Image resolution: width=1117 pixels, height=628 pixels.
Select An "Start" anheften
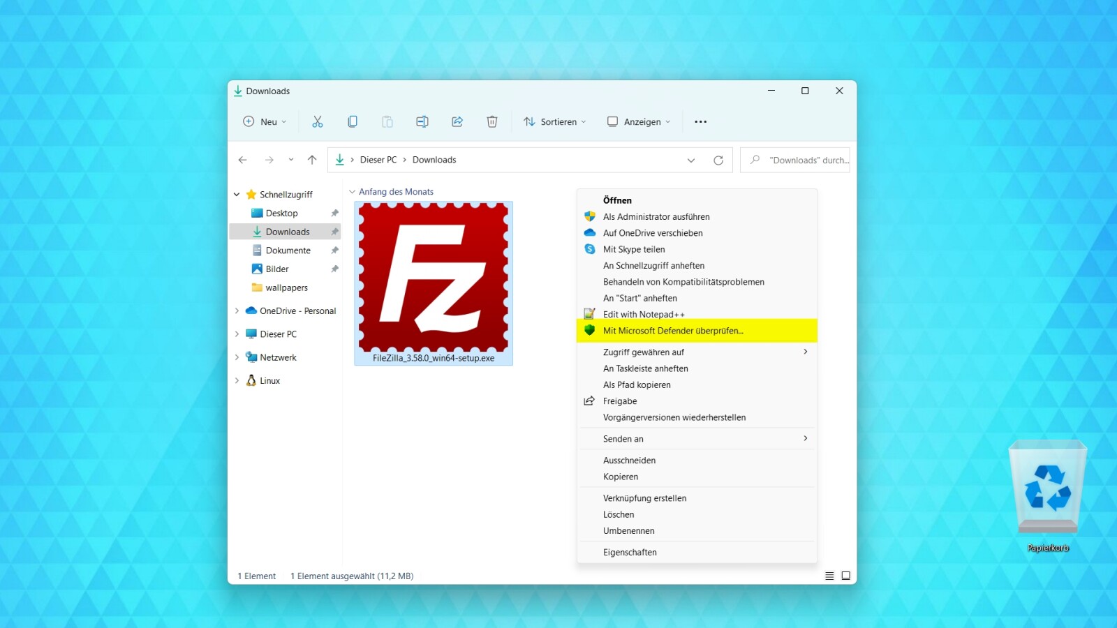pyautogui.click(x=697, y=298)
